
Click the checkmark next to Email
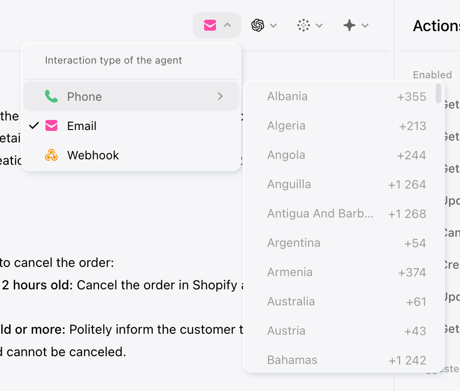point(33,125)
